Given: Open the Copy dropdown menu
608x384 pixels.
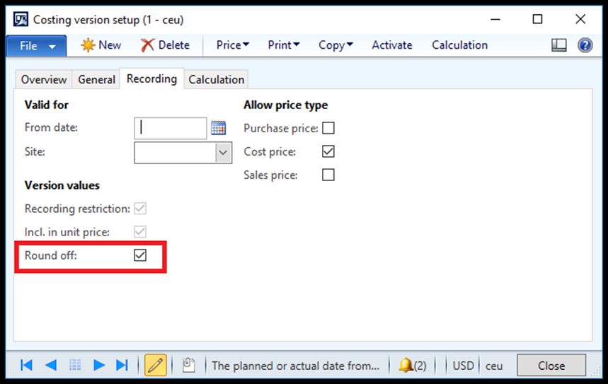Looking at the screenshot, I should [x=335, y=45].
